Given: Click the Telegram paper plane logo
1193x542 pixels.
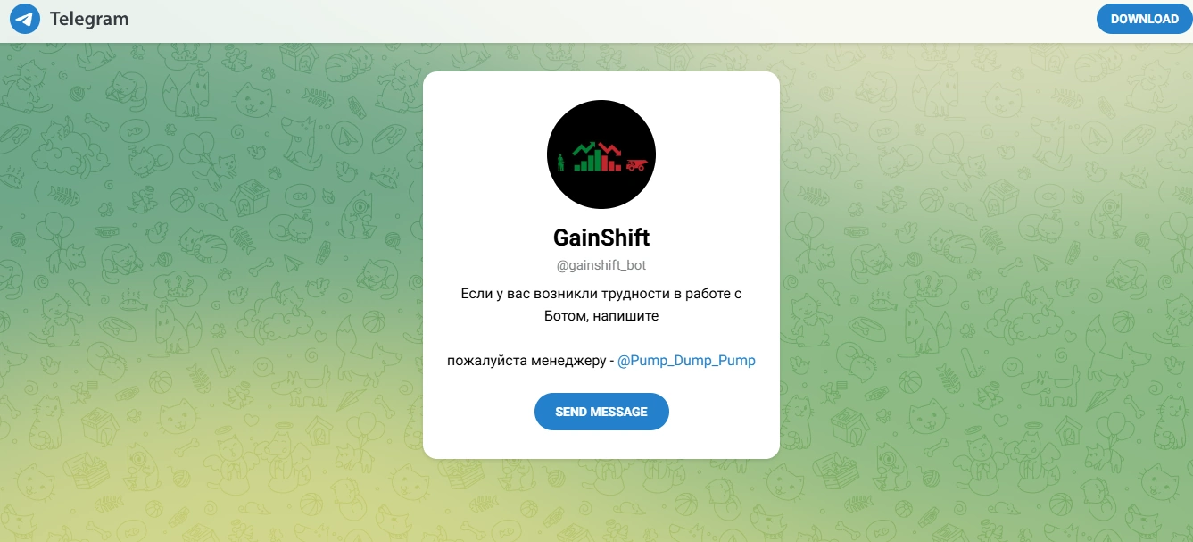Looking at the screenshot, I should point(25,19).
